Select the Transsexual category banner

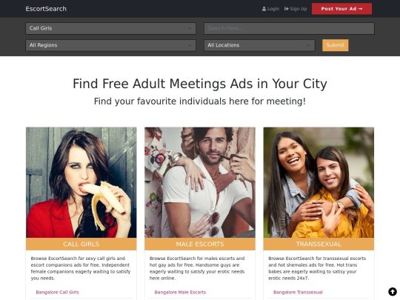point(319,244)
